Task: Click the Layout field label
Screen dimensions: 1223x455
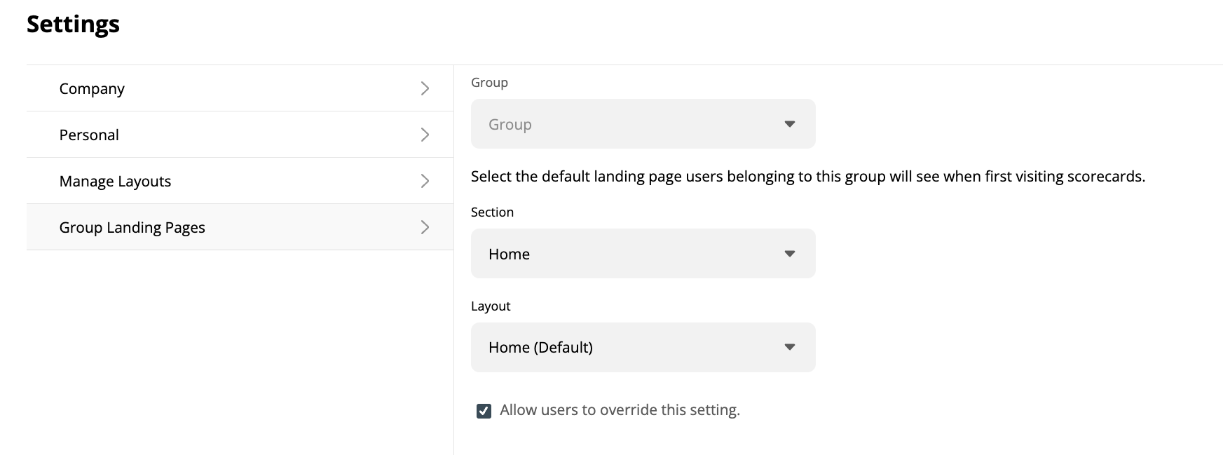Action: coord(491,306)
